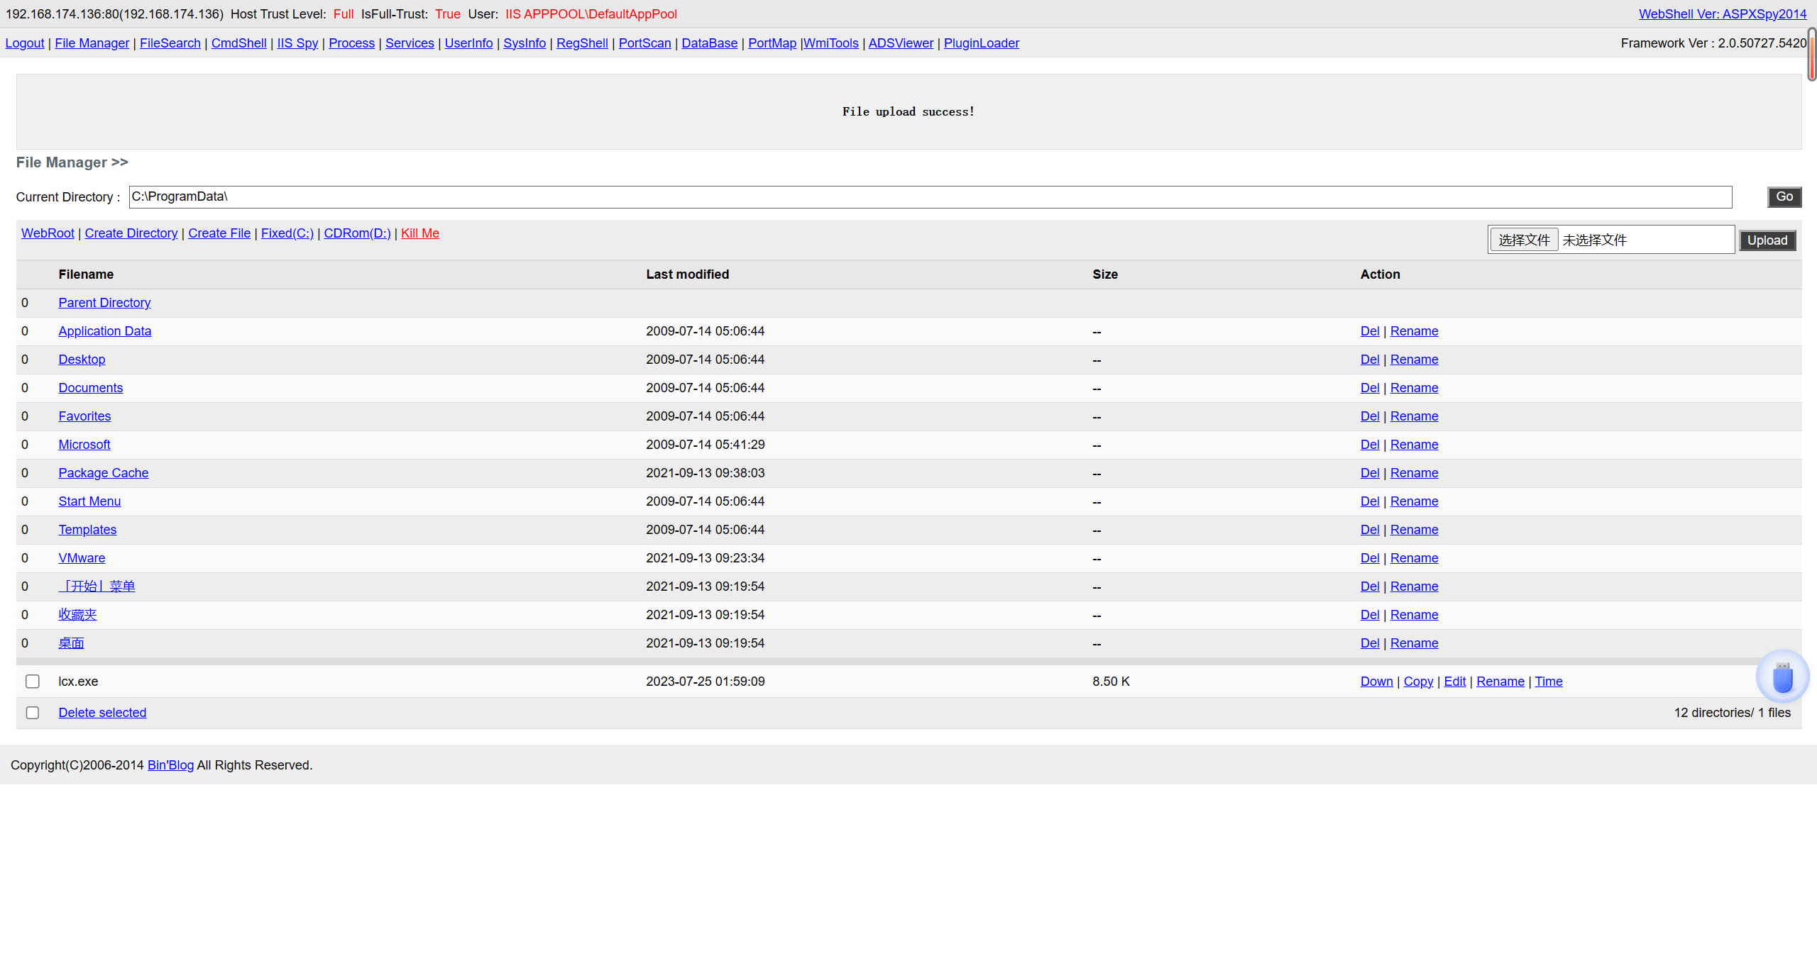Open the Microsoft folder

[84, 445]
